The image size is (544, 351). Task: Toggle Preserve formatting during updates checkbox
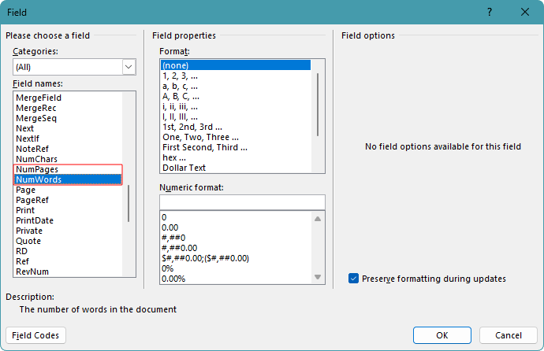(354, 278)
